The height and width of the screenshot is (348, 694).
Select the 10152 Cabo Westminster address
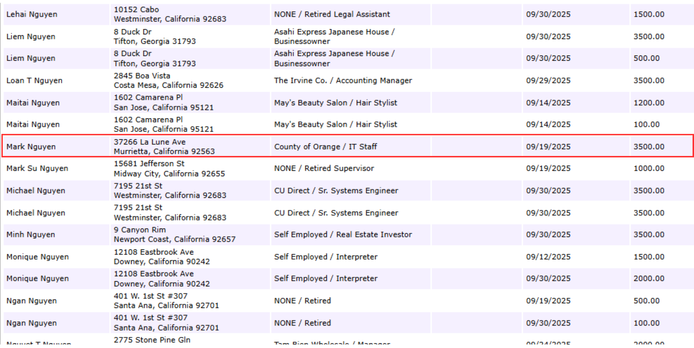pos(170,14)
